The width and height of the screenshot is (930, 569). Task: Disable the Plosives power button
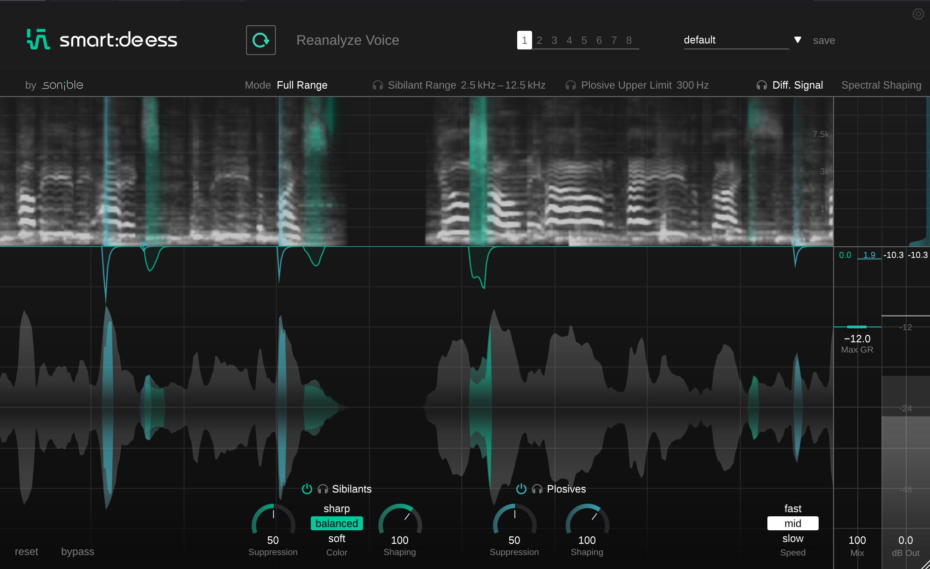click(521, 489)
